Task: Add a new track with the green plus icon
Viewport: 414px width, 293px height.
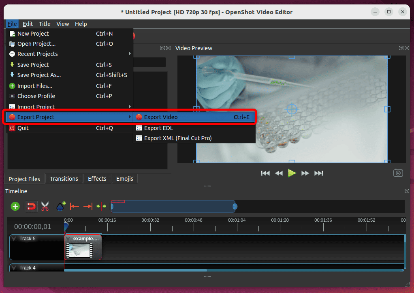Action: tap(15, 206)
